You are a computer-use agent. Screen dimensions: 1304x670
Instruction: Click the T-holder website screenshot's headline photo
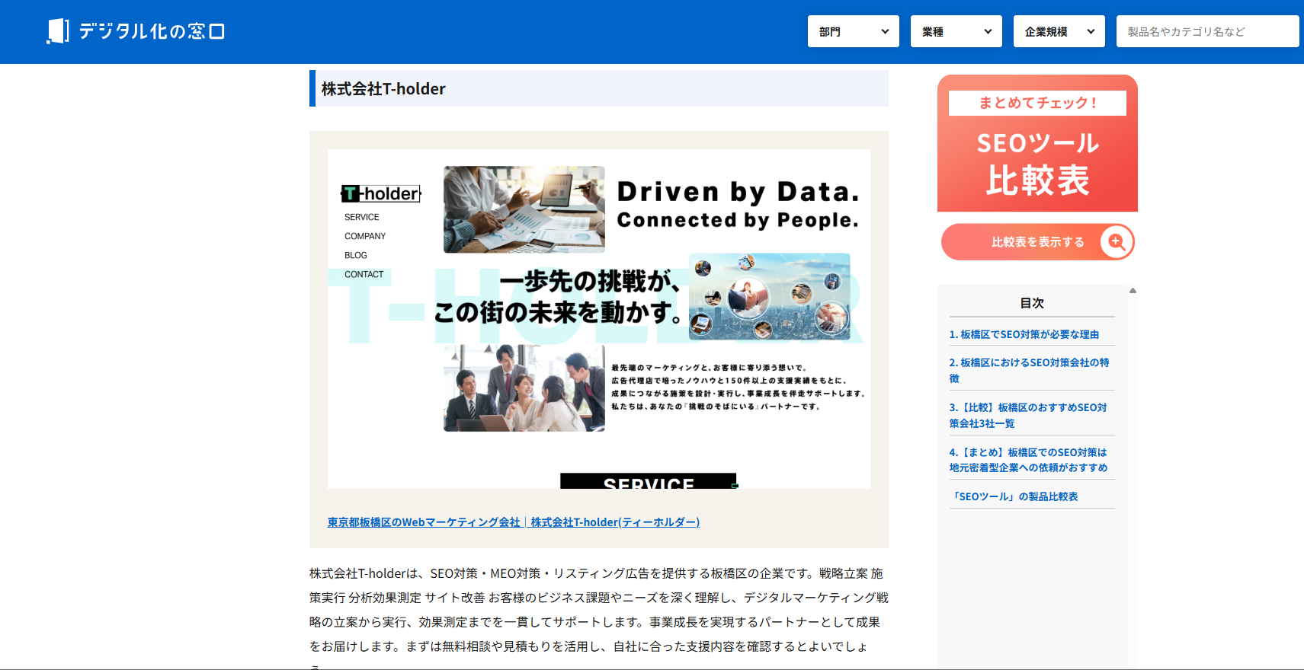coord(524,209)
